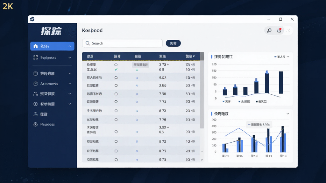
Task: Select the bulleted list icon in the sidebar
Action: [x=36, y=114]
